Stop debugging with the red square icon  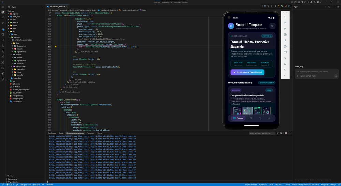click(286, 6)
